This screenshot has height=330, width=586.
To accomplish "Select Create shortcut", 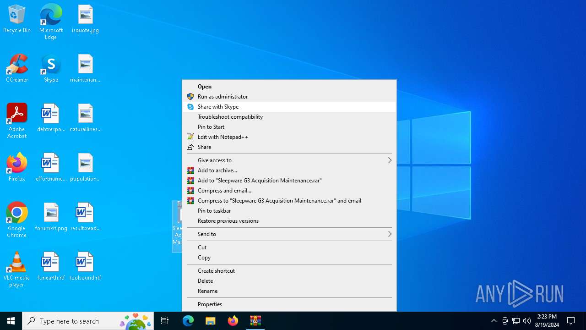I will pyautogui.click(x=289, y=271).
